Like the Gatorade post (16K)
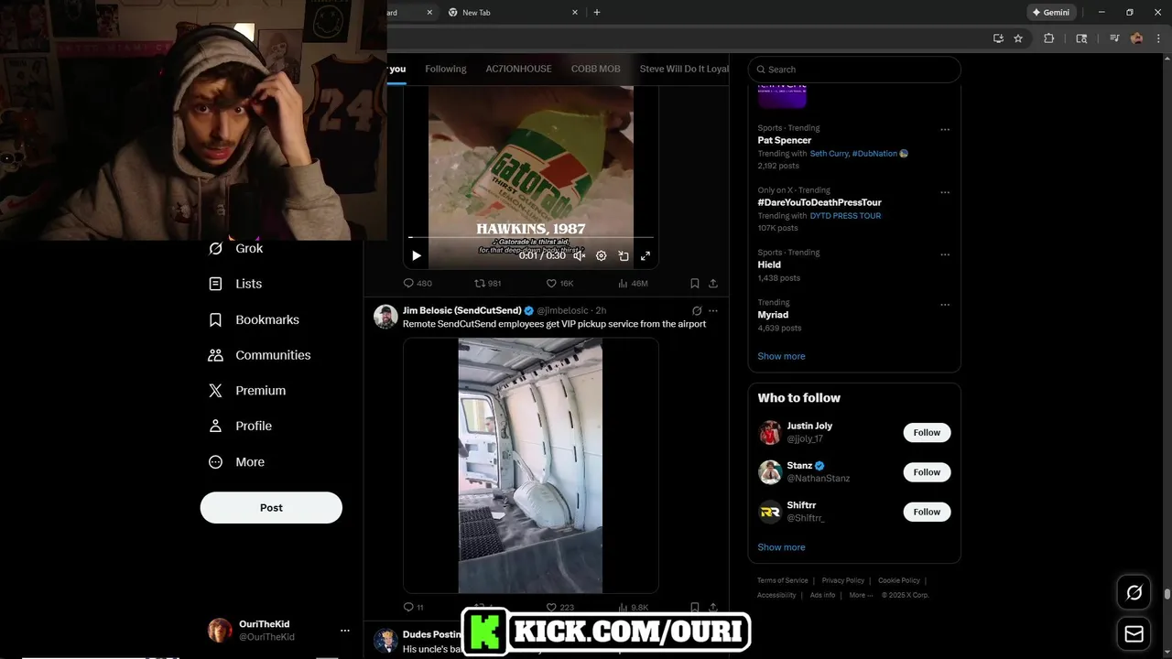Screen dimensions: 1172x659 (559, 284)
